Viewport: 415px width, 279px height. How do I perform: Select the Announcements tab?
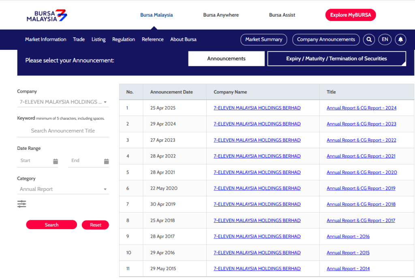point(226,58)
